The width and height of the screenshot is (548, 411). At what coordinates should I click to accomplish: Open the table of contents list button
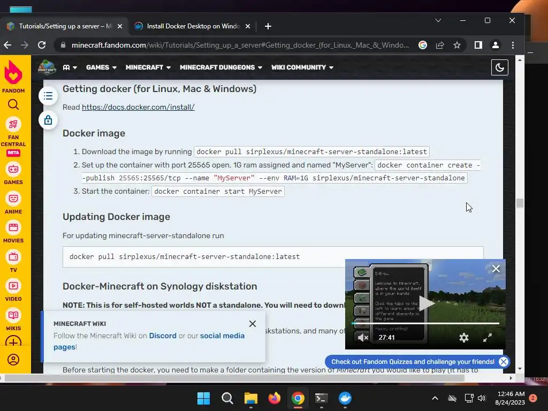pos(48,96)
